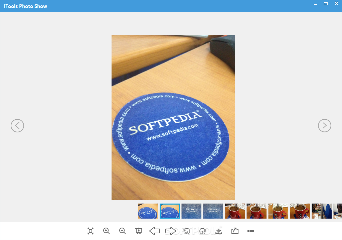
Task: Click the download/import photo icon
Action: point(219,231)
